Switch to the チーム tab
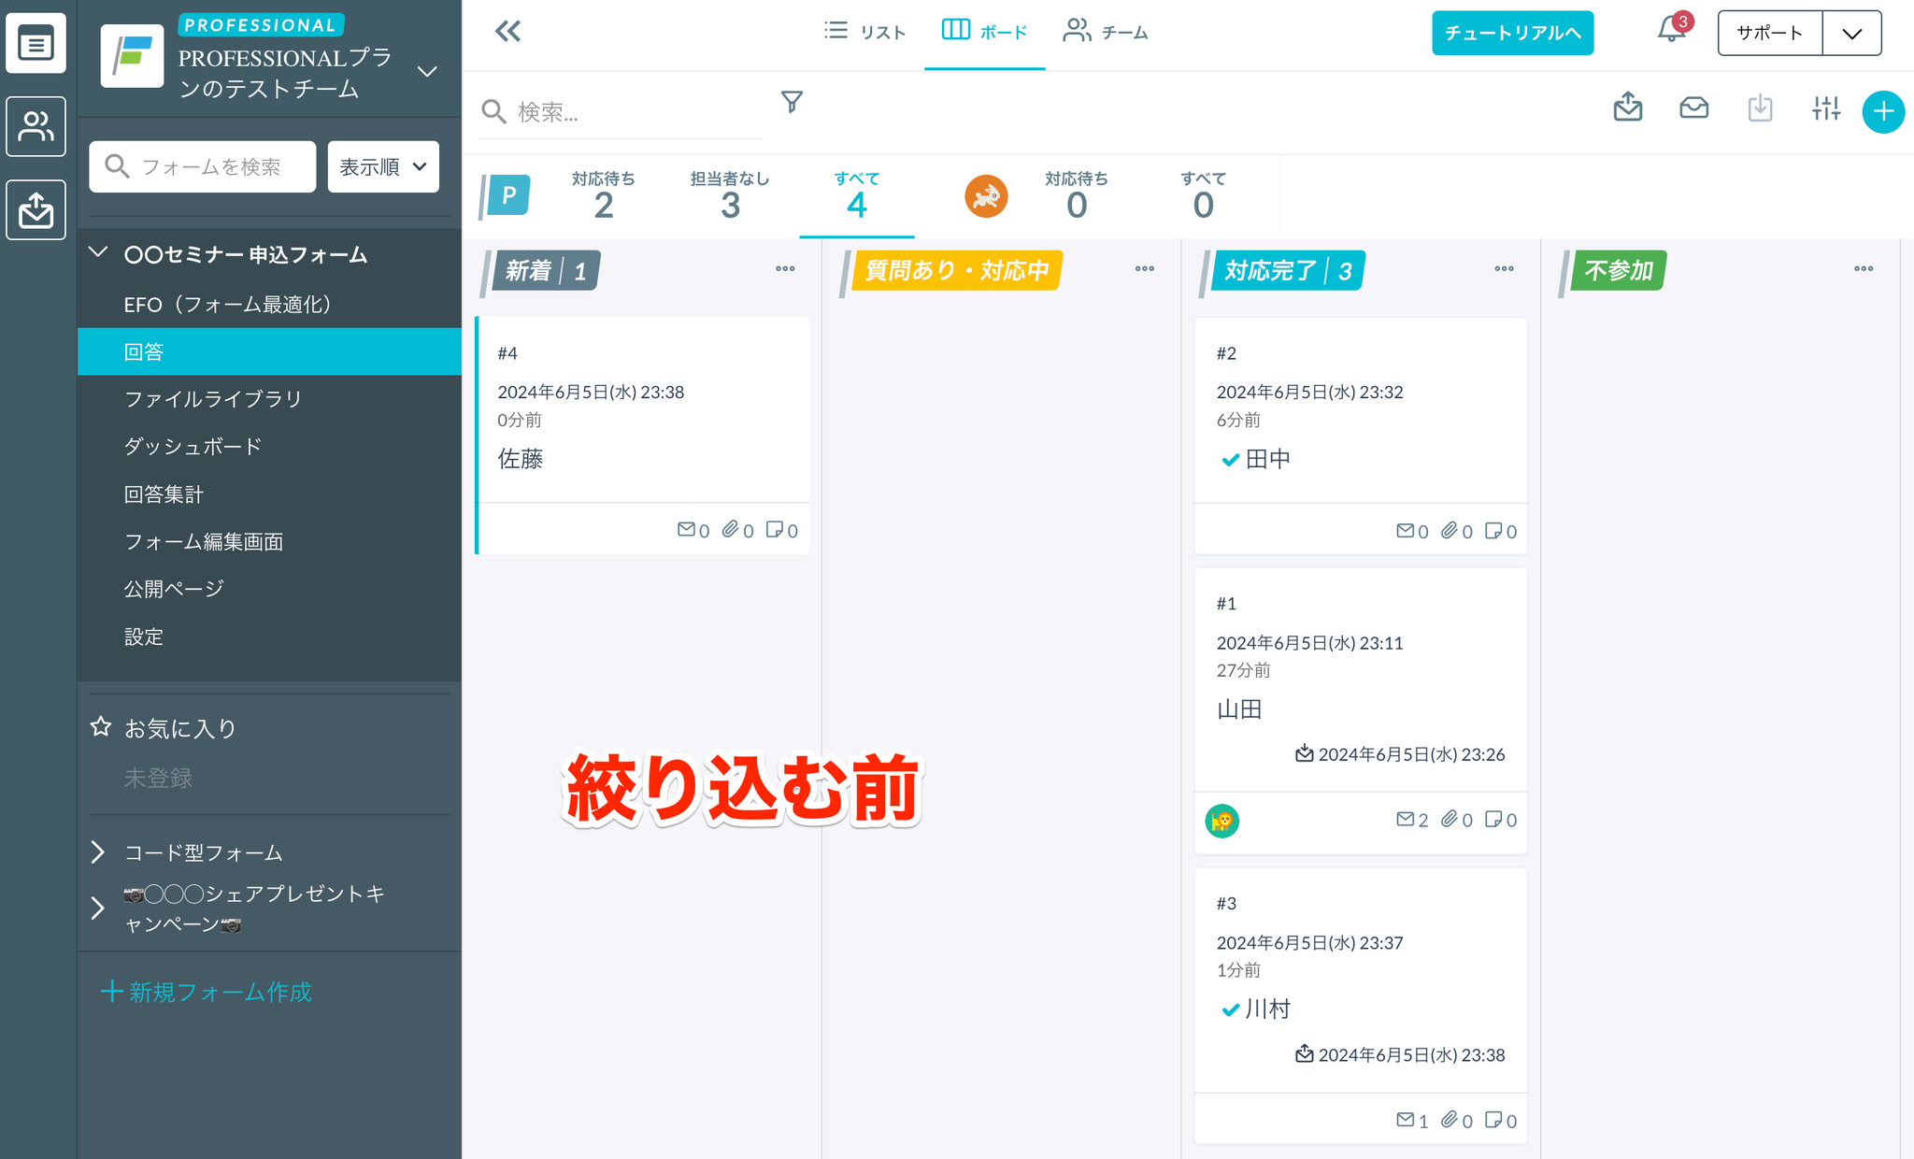The image size is (1914, 1159). pyautogui.click(x=1106, y=32)
